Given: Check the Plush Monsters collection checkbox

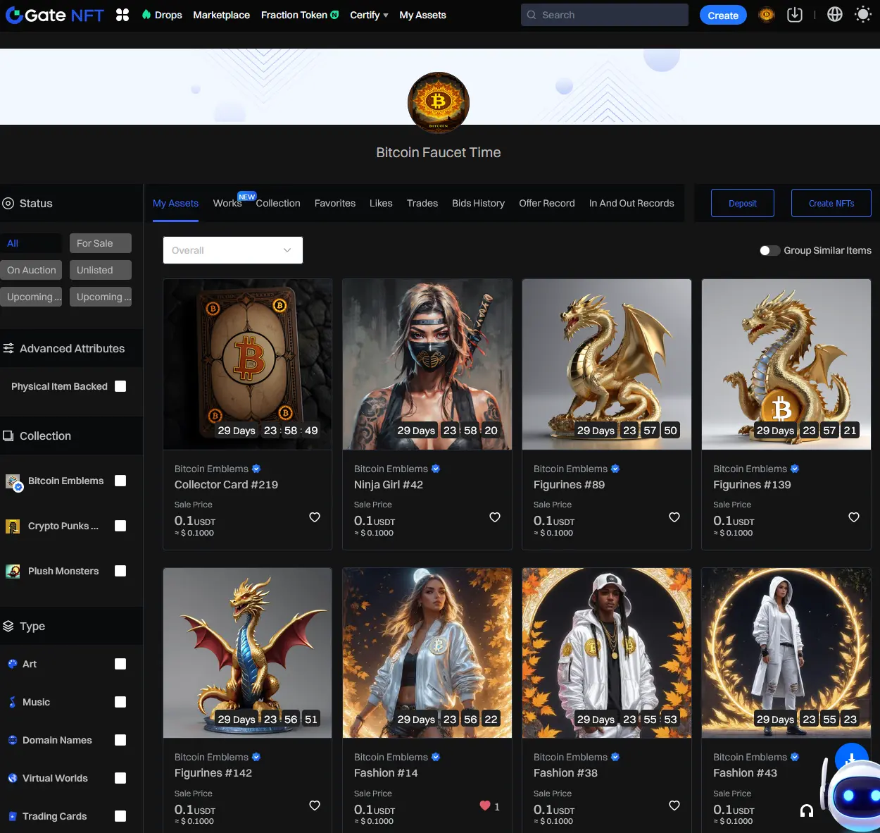Looking at the screenshot, I should [x=120, y=571].
